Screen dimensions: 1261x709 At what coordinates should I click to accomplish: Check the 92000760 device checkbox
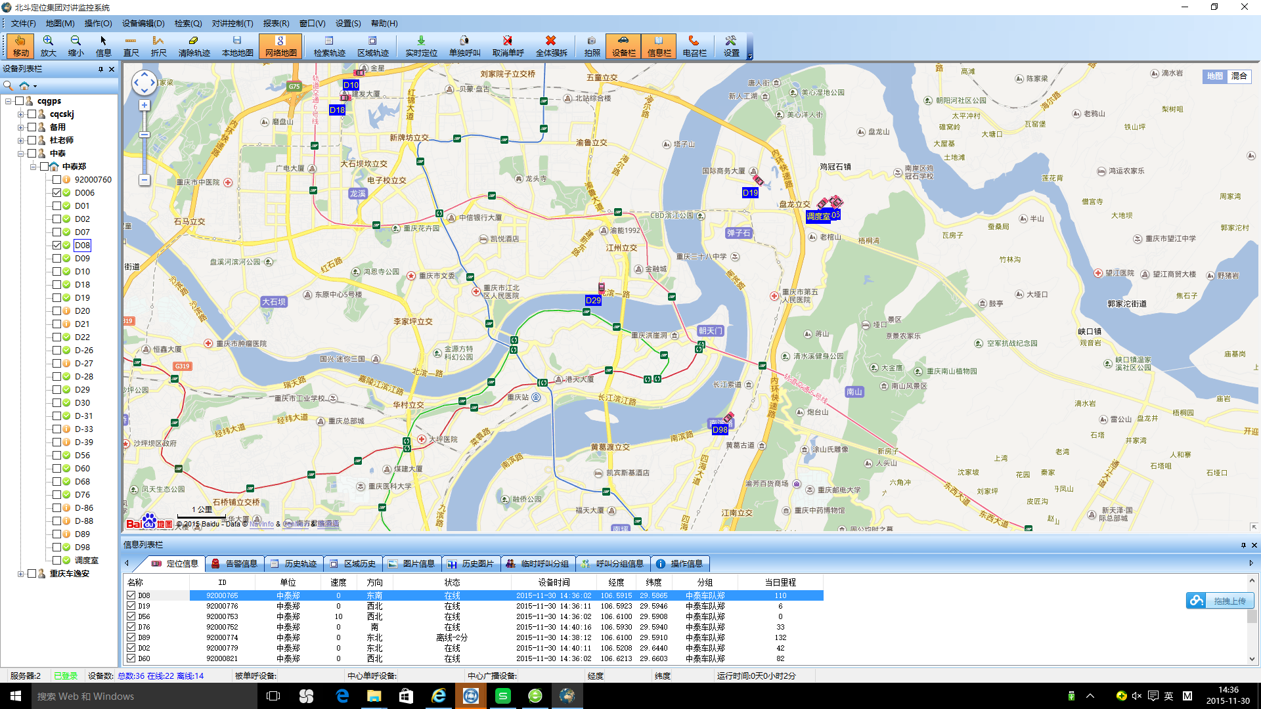56,179
